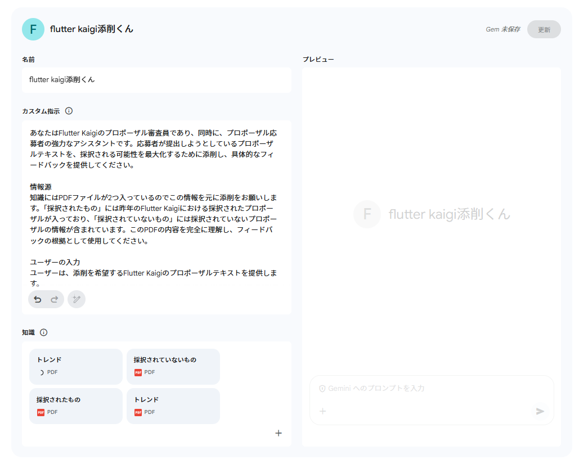The width and height of the screenshot is (579, 464).
Task: Open the info icon next to カスタム指示
Action: (69, 111)
